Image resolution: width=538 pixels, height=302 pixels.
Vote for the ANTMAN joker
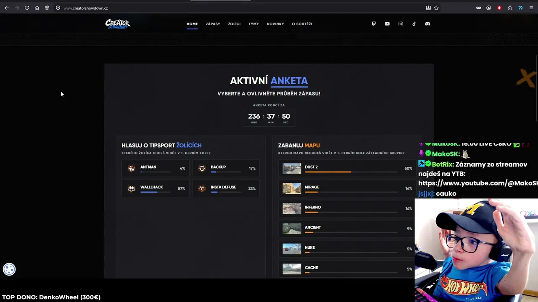point(156,168)
